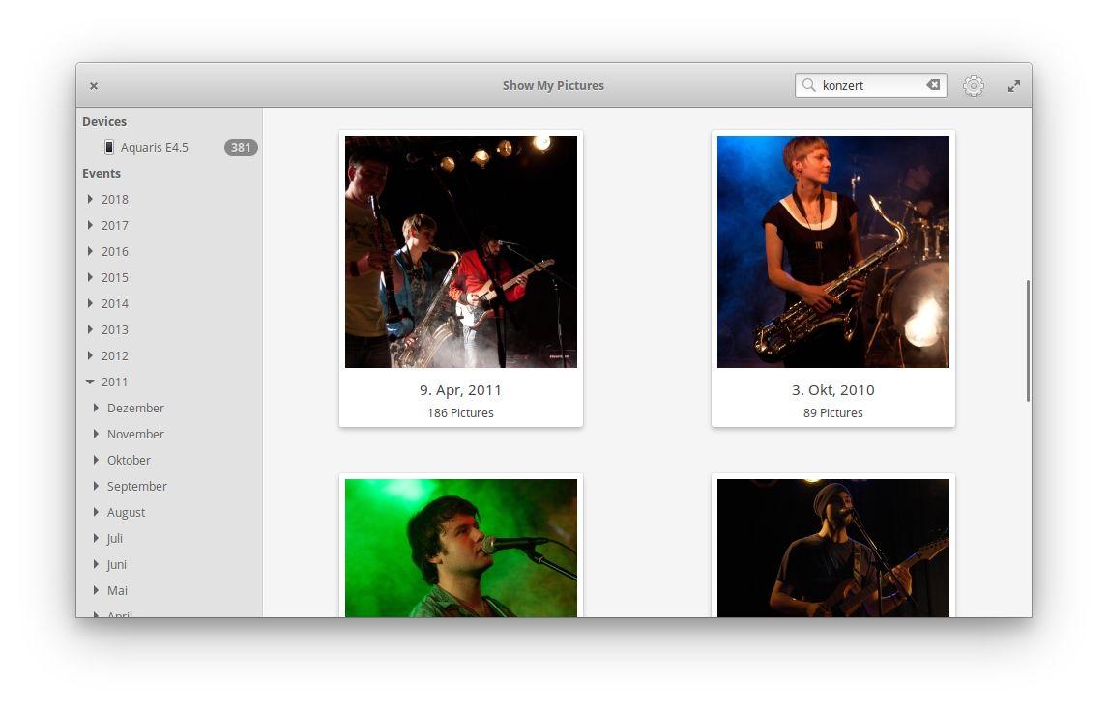Select the 2015 events entry
This screenshot has width=1108, height=707.
tap(114, 277)
